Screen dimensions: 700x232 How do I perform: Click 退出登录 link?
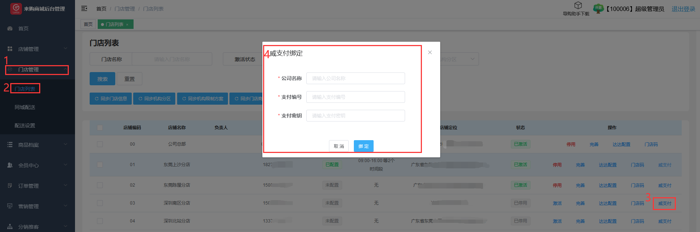click(x=683, y=9)
